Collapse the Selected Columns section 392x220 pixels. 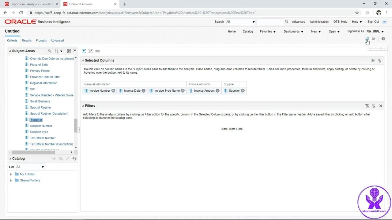82,61
